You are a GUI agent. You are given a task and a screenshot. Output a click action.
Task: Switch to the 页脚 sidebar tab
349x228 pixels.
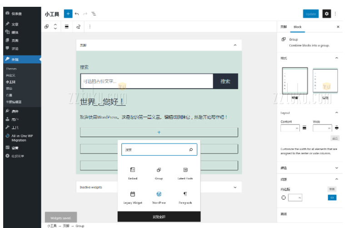coord(284,27)
